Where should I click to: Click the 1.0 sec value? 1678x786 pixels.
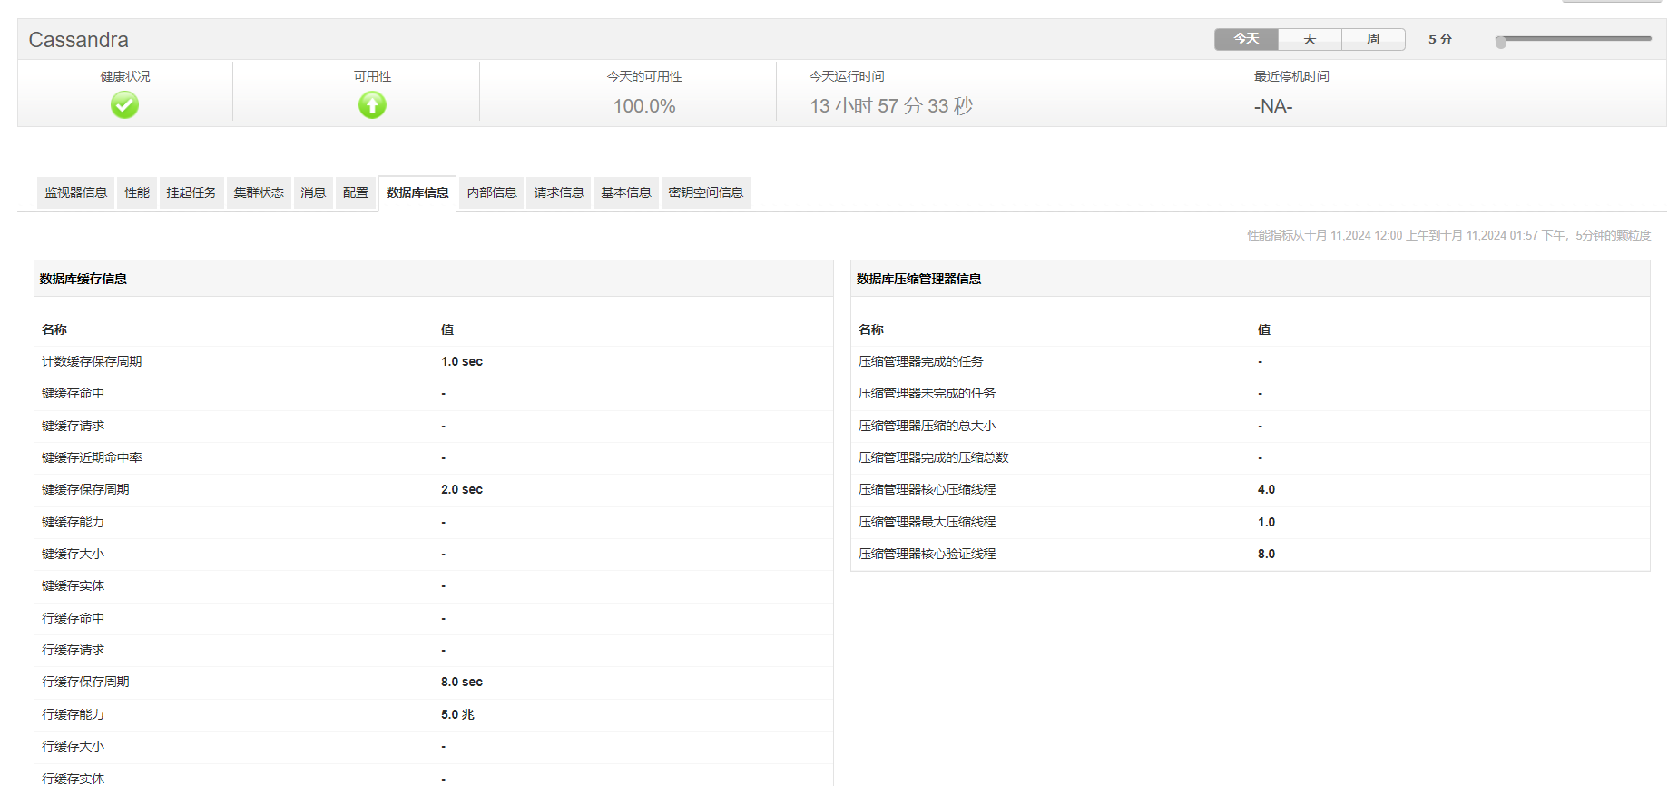click(462, 361)
